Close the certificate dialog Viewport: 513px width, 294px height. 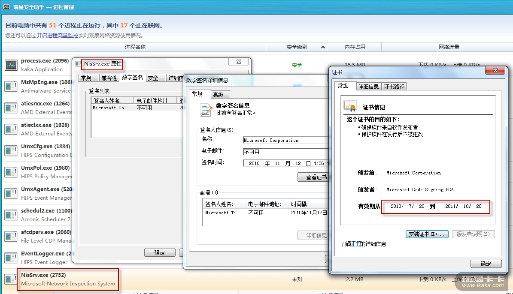496,70
